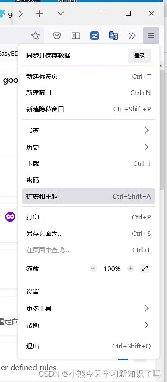Choose 新建隐私窗口 from the menu
Image resolution: width=167 pixels, height=382 pixels.
89,109
